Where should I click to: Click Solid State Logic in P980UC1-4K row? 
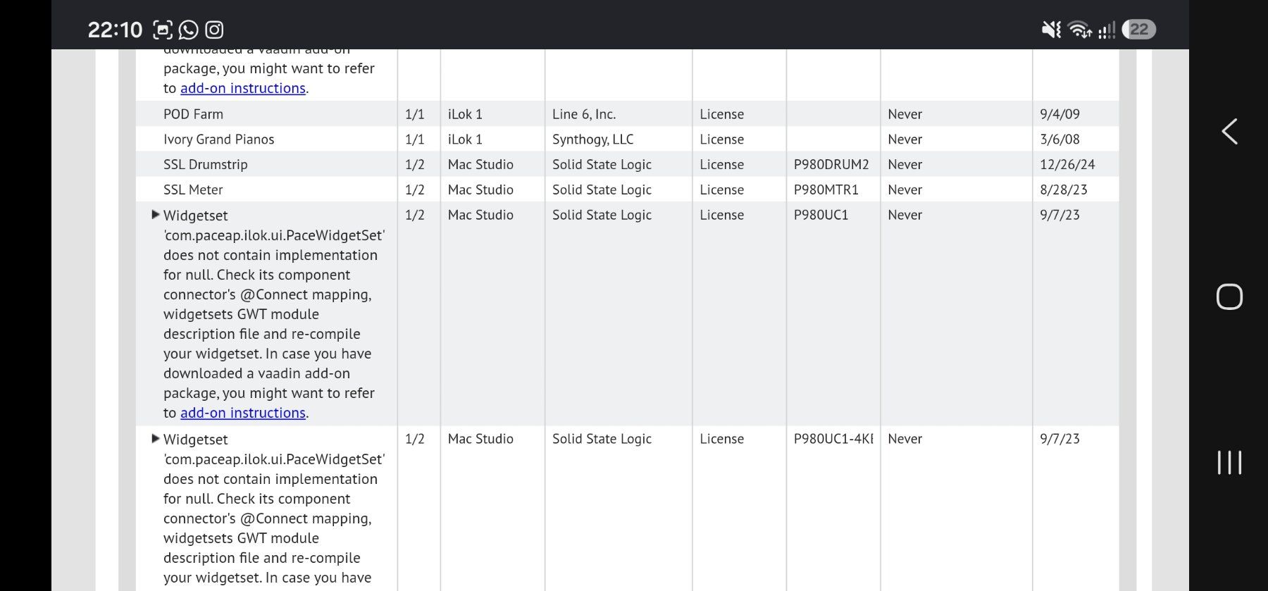point(602,439)
